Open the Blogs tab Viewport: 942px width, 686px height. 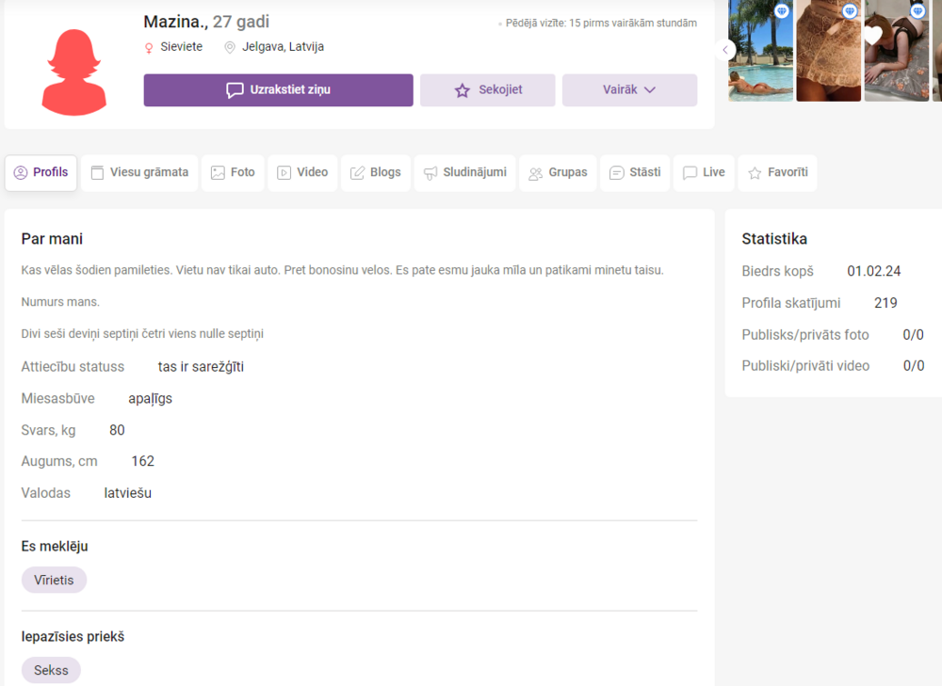coord(375,173)
